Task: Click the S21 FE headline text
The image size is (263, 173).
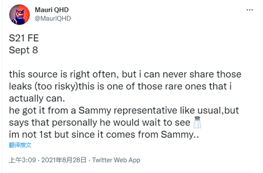Action: tap(24, 38)
